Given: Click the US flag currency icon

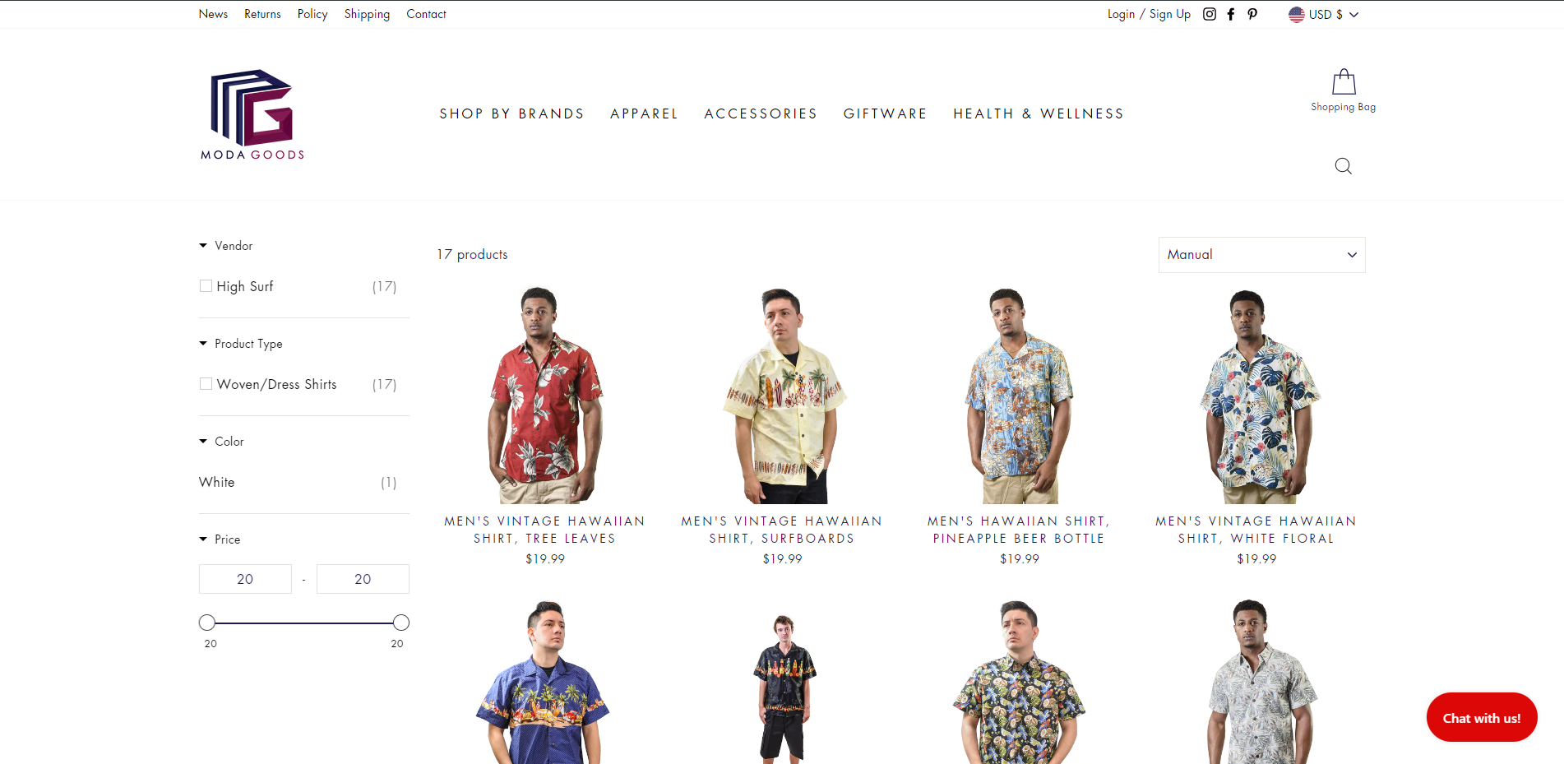Looking at the screenshot, I should coord(1297,14).
